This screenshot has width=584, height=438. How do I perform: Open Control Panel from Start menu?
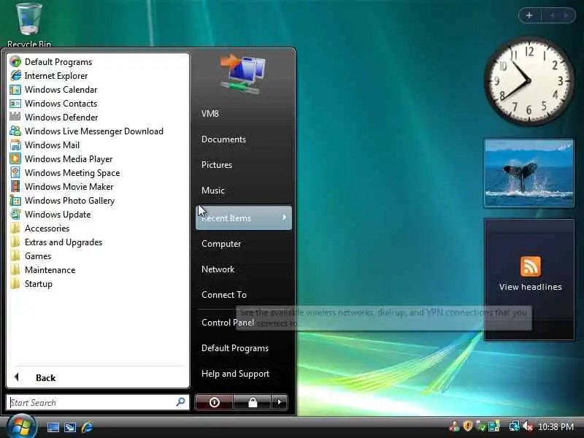pyautogui.click(x=228, y=323)
